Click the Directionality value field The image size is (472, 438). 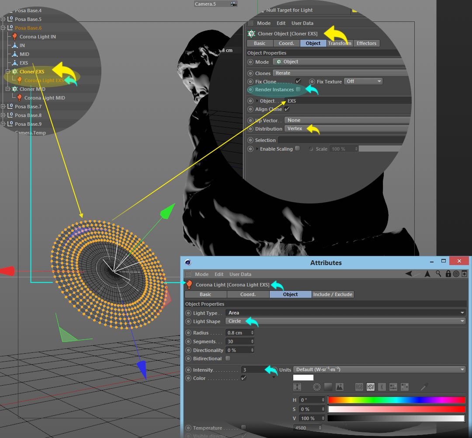coord(238,350)
